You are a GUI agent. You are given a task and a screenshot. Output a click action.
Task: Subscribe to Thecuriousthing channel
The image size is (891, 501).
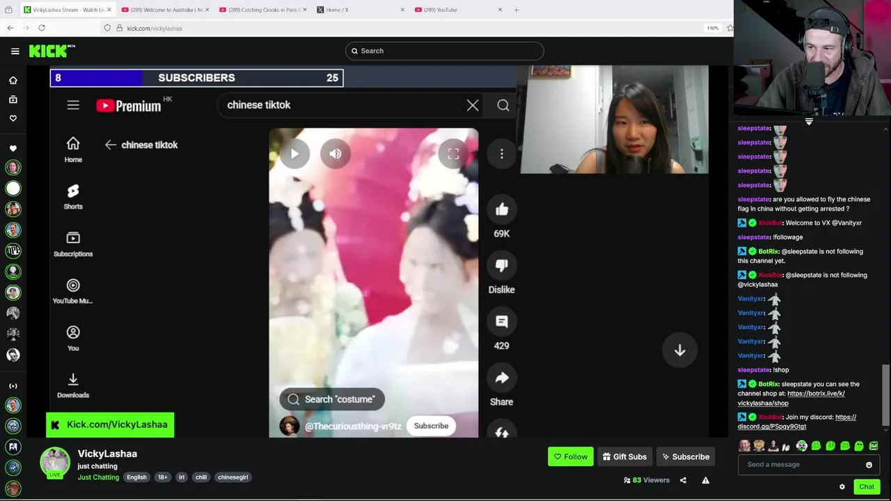[x=431, y=426]
